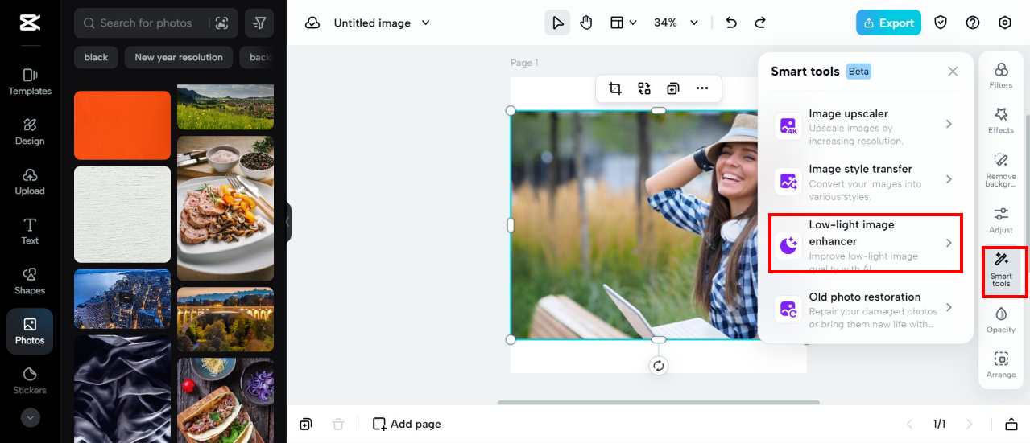Viewport: 1030px width, 443px height.
Task: Click the cloud save icon
Action: coord(312,23)
